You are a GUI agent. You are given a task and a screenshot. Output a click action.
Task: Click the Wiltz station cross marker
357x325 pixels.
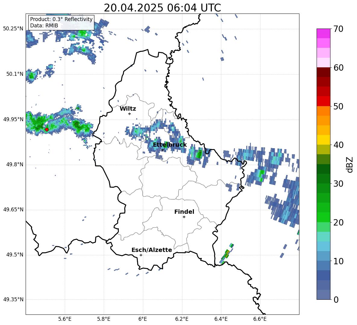(x=129, y=114)
